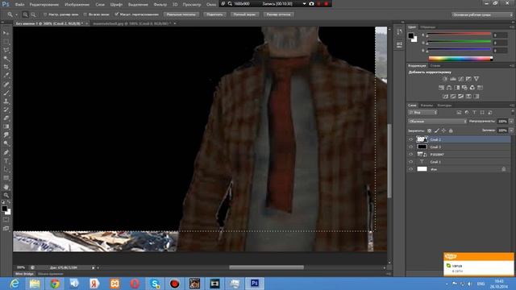The height and width of the screenshot is (290, 516).
Task: Open the Файл menu
Action: point(19,5)
